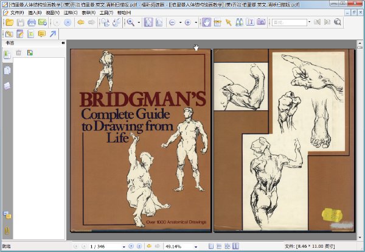
Task: Open the 文件(F) menu
Action: 17,13
